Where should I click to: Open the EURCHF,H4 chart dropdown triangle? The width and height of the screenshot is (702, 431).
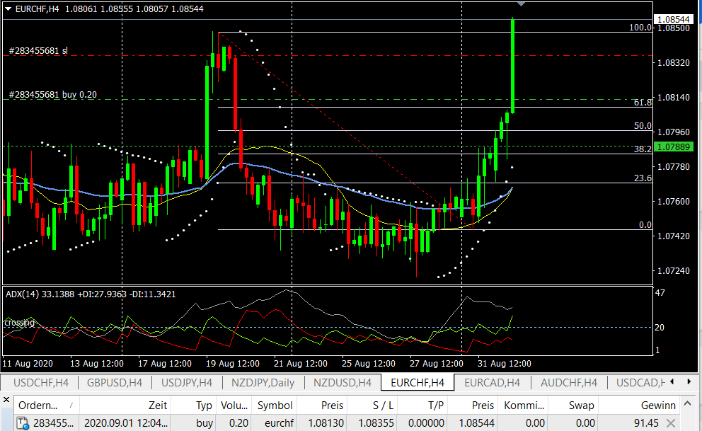click(x=8, y=9)
